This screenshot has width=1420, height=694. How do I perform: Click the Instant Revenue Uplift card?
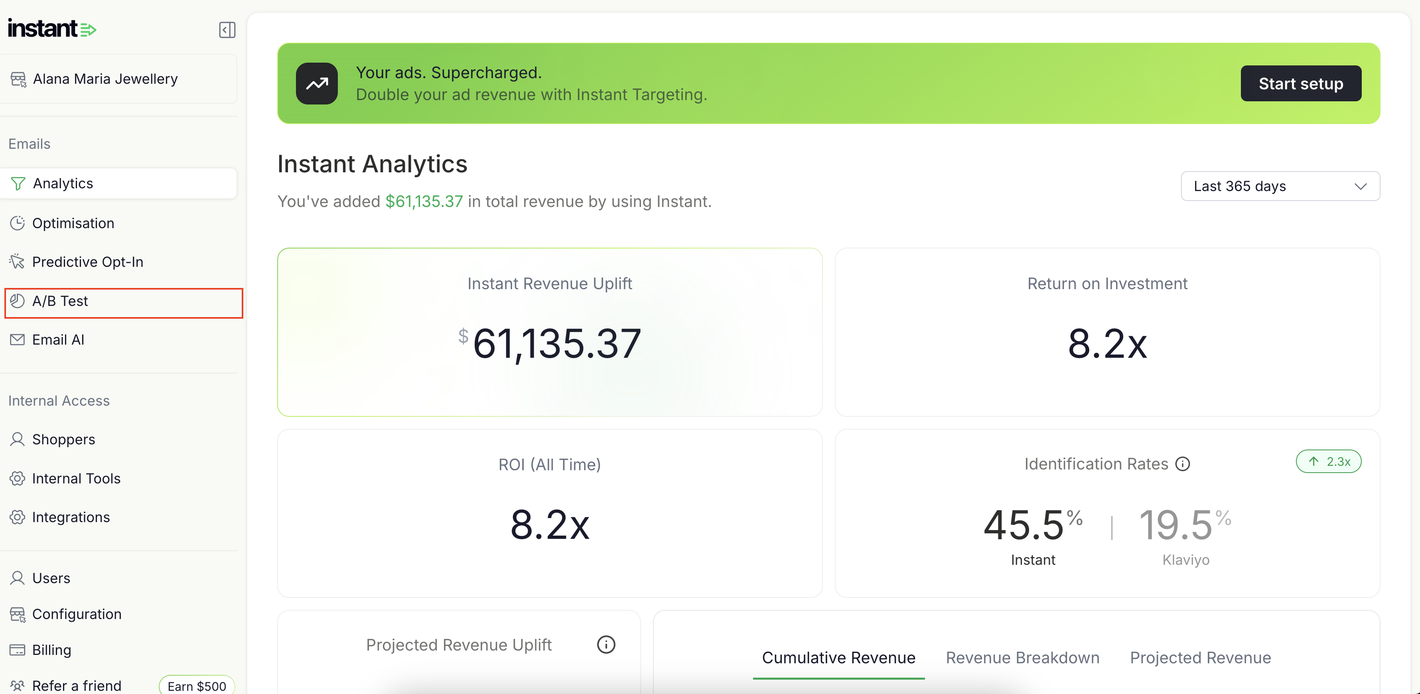click(x=550, y=332)
